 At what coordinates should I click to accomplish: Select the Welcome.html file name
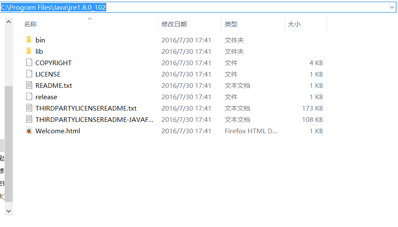coord(58,131)
